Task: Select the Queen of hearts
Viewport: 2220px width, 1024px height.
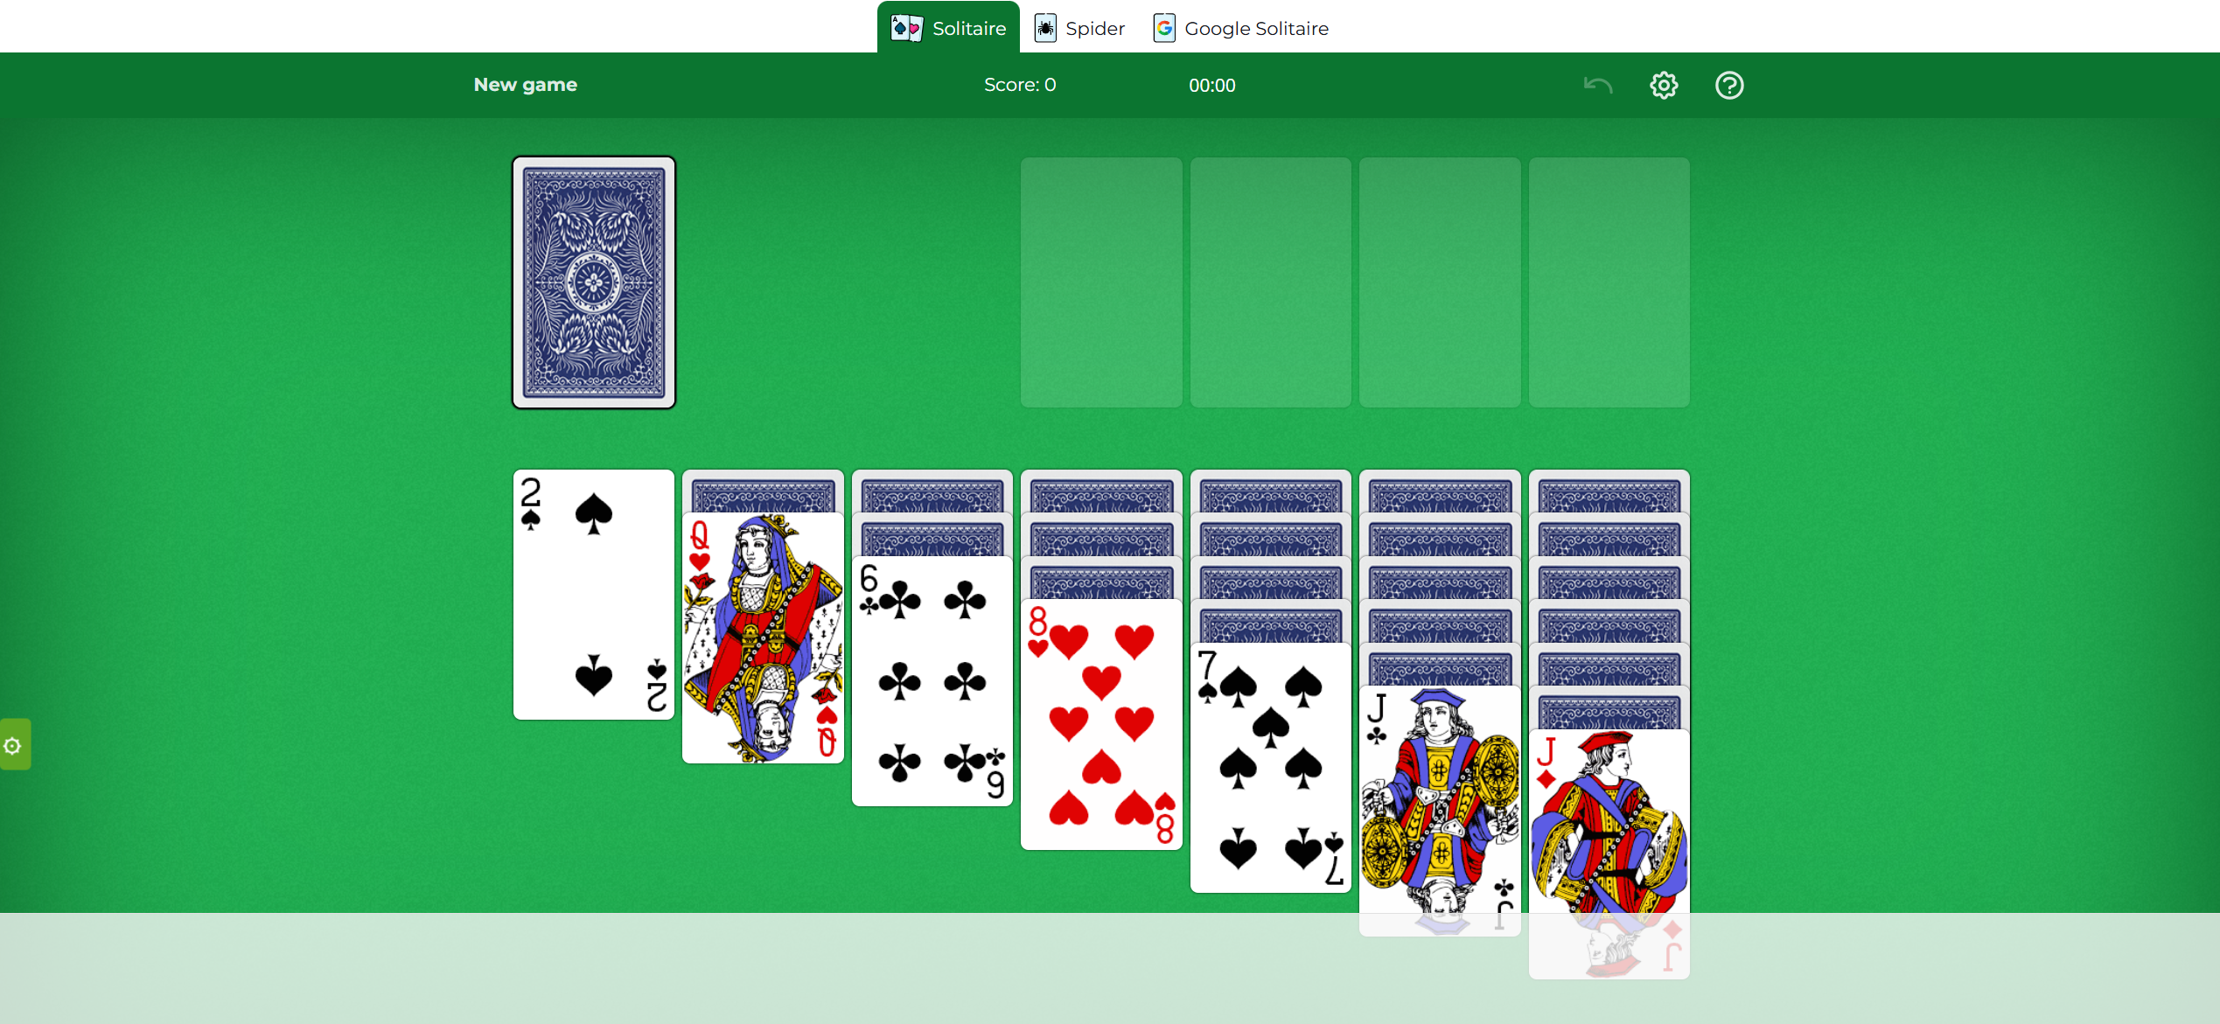Action: [762, 638]
